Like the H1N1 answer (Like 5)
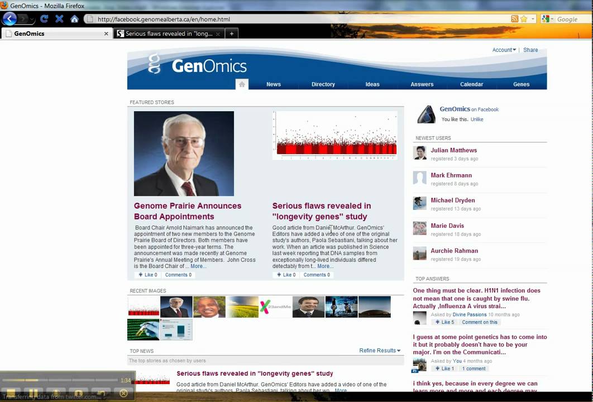The height and width of the screenshot is (402, 593). [x=444, y=322]
